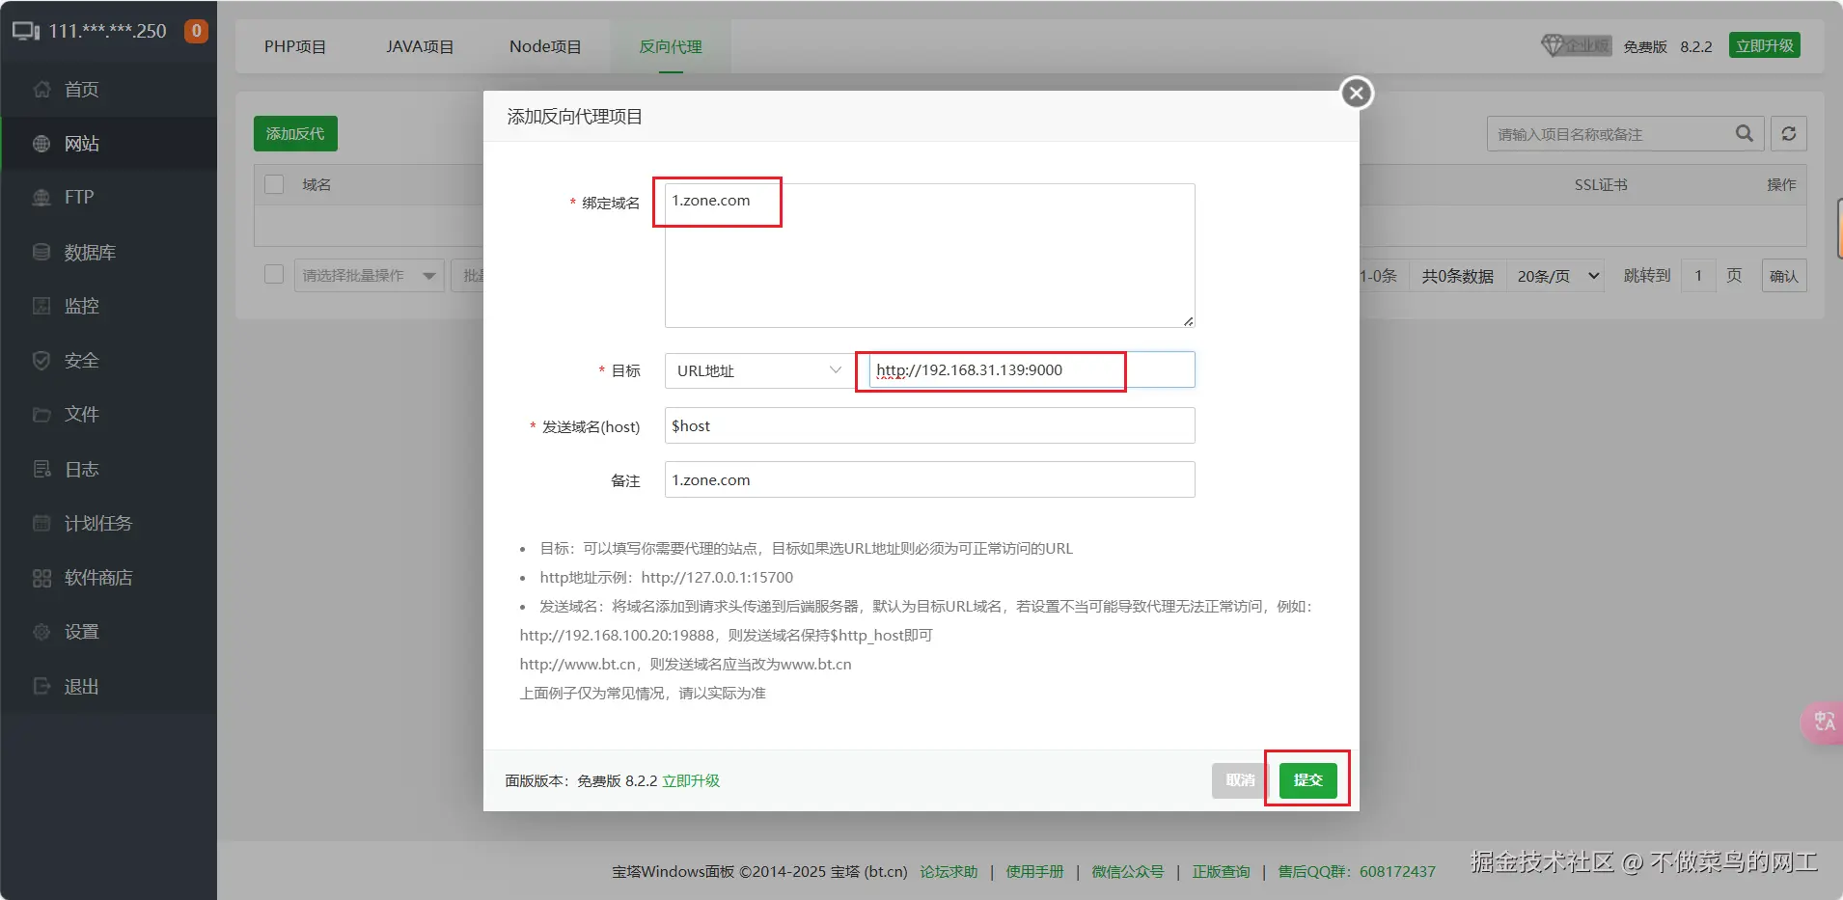
Task: Open the 监控 monitoring page
Action: tap(81, 306)
